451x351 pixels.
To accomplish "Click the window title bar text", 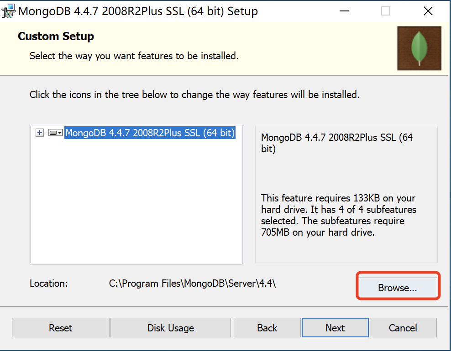I will pos(138,11).
